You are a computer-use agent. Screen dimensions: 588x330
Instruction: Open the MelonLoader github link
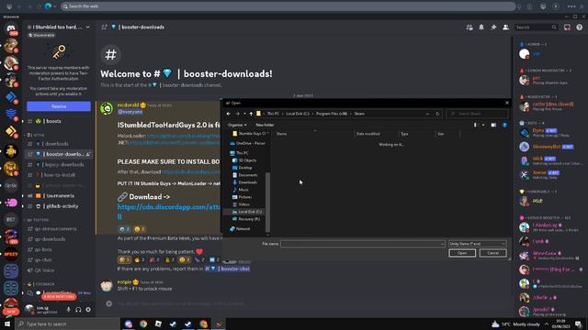184,136
